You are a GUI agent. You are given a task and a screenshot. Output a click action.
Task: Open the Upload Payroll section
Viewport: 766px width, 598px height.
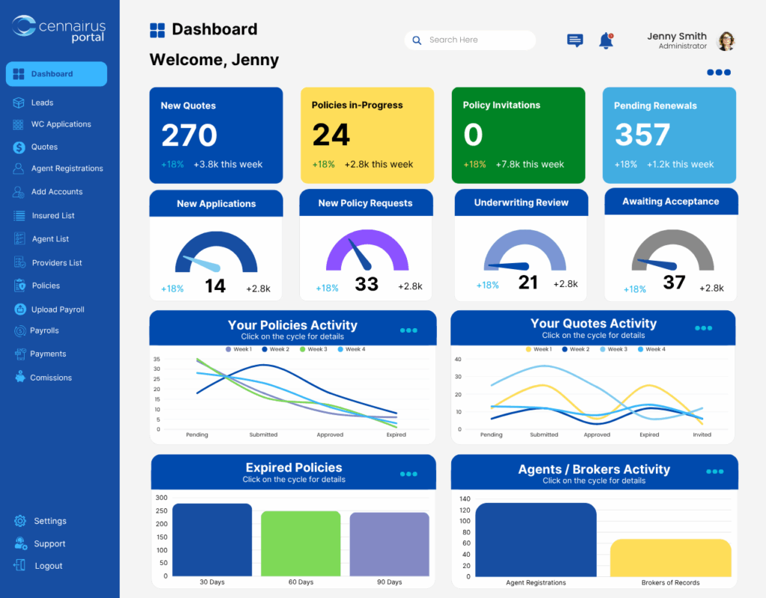[x=60, y=309]
